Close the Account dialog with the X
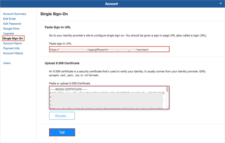Screen dimensions: 225x143 click(220, 3)
